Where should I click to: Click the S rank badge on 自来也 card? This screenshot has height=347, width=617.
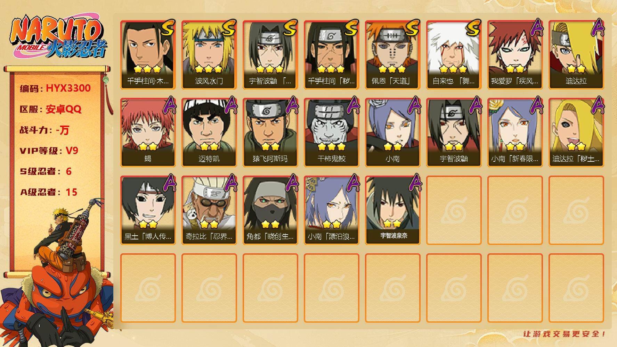click(473, 28)
